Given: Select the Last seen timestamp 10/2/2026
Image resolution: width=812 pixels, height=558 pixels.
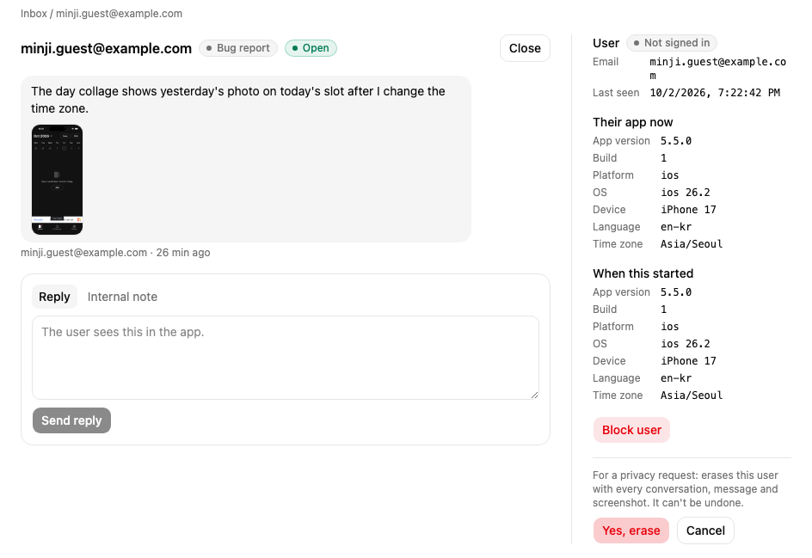Looking at the screenshot, I should point(715,93).
